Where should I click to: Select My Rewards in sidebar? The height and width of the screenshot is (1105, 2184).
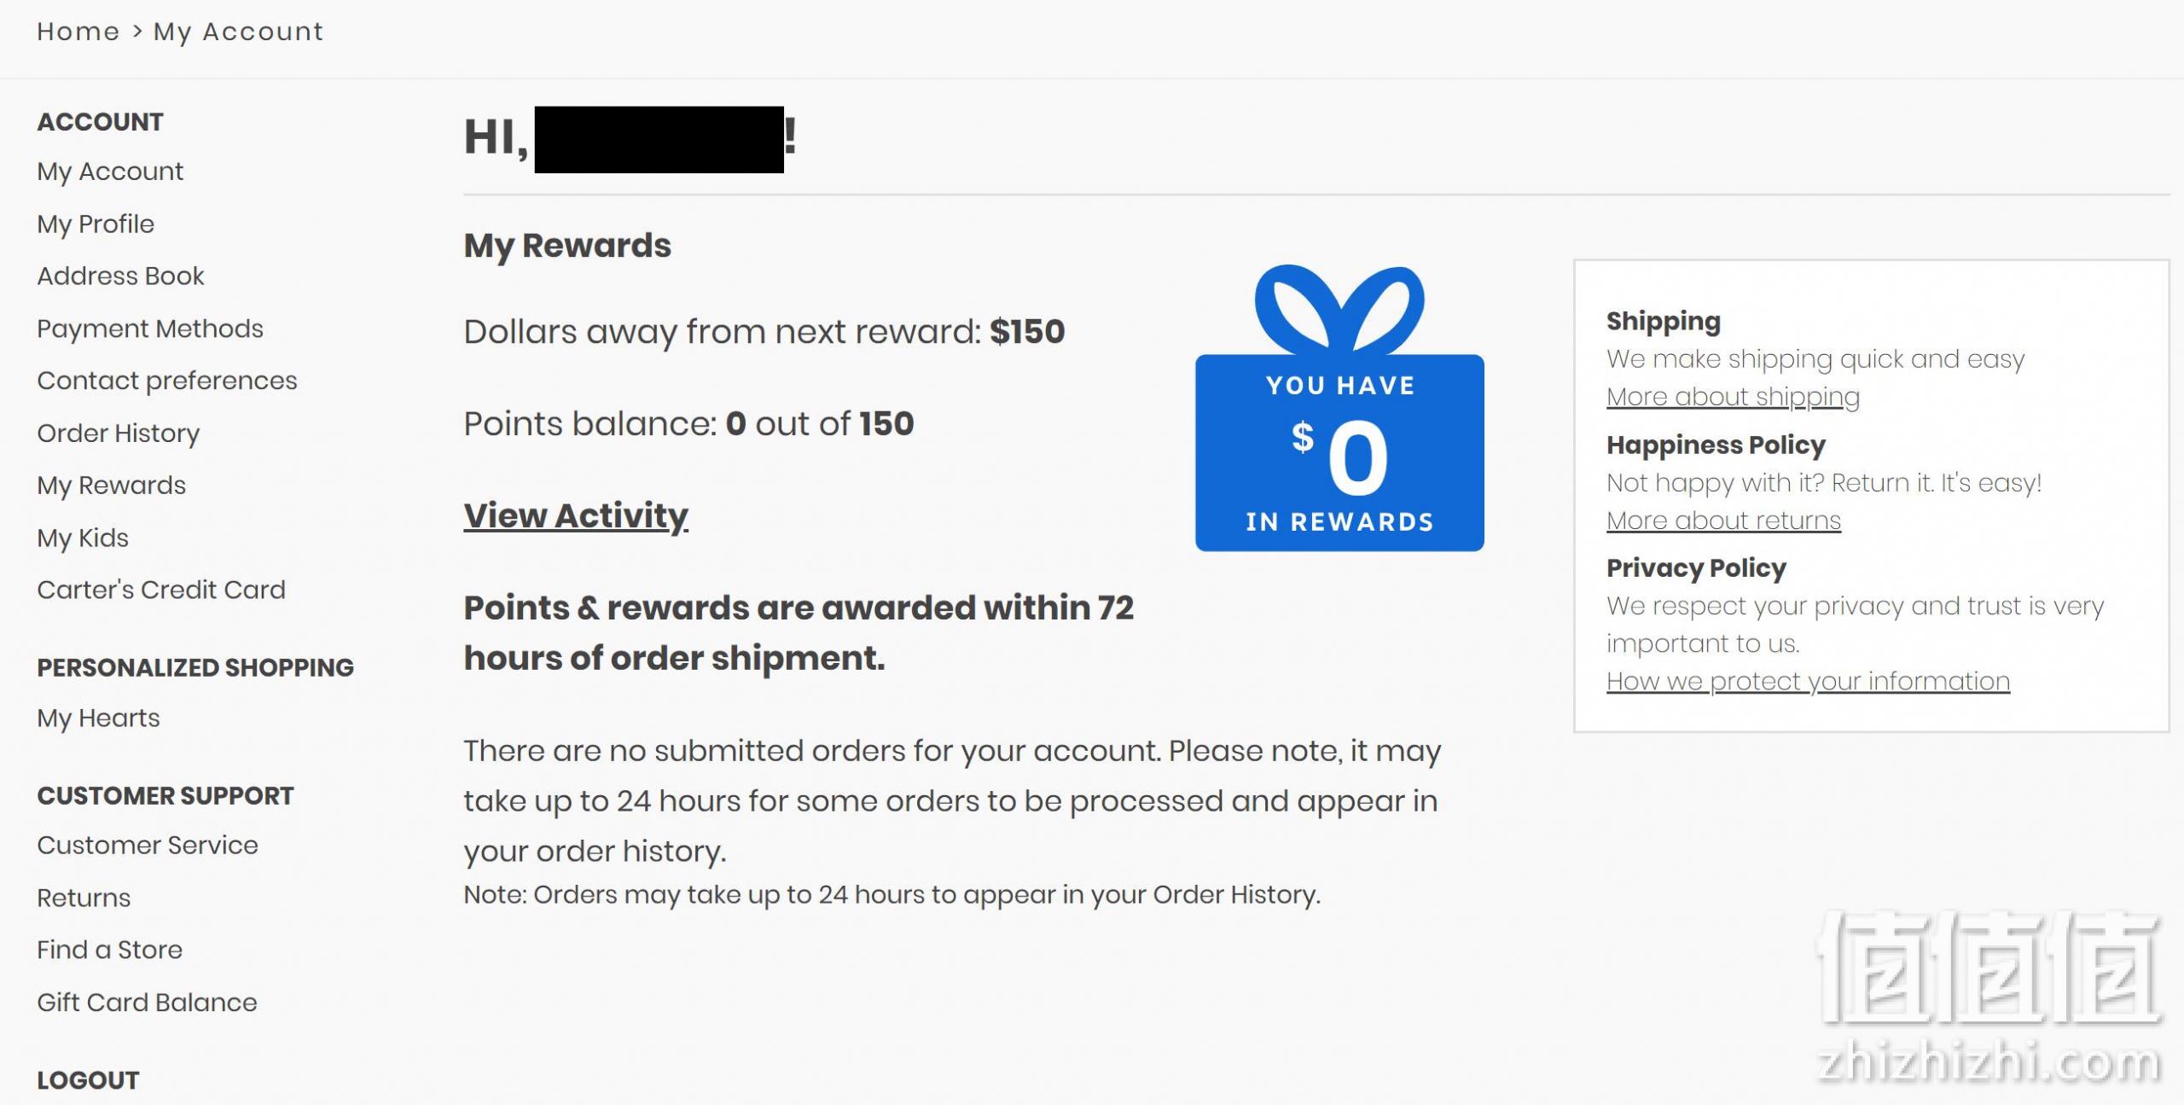[x=112, y=486]
